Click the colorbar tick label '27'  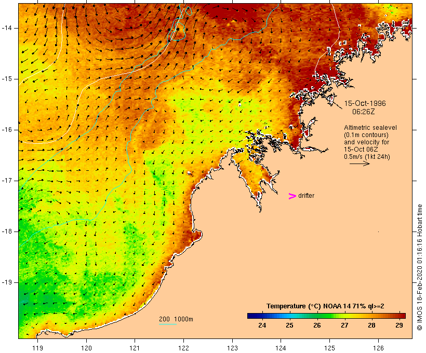(344, 325)
